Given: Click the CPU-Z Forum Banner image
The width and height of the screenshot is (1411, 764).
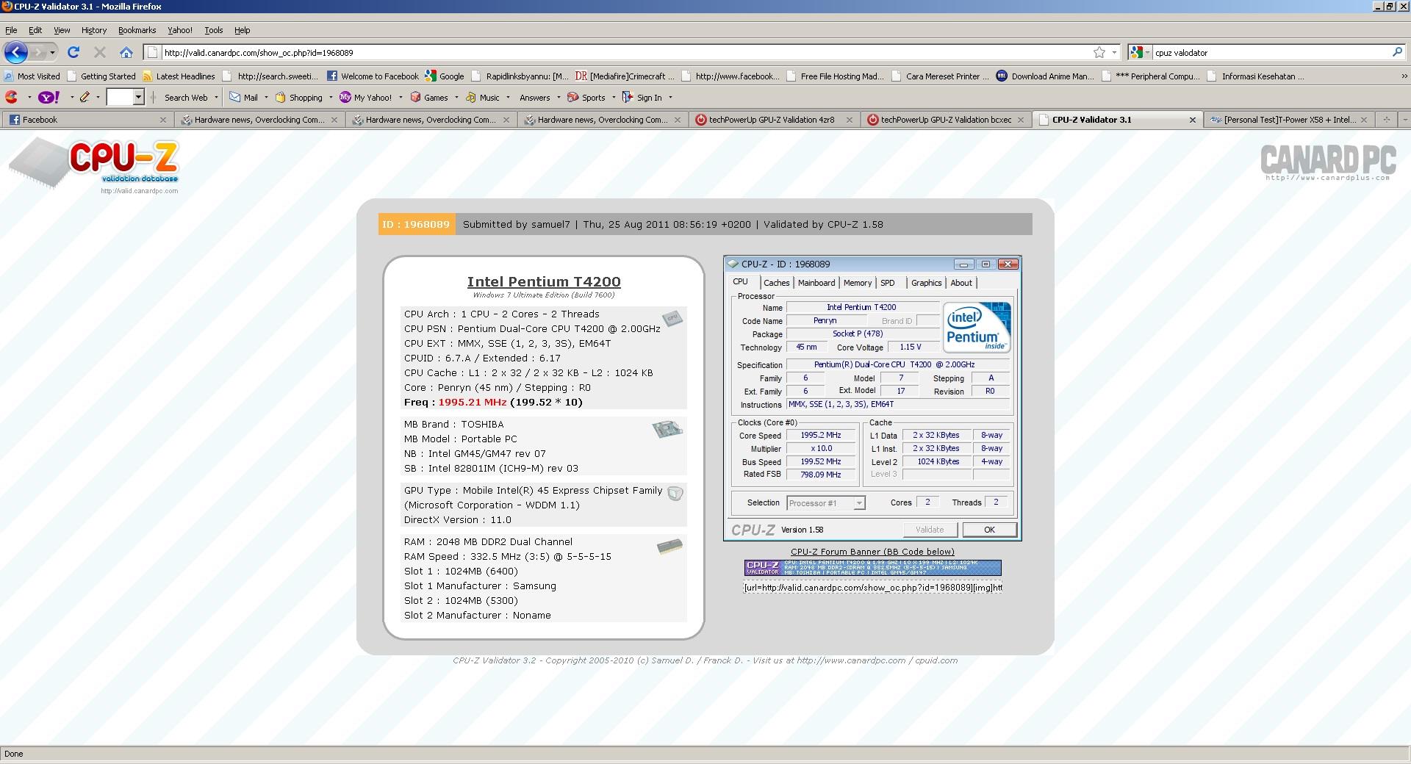Looking at the screenshot, I should [872, 568].
